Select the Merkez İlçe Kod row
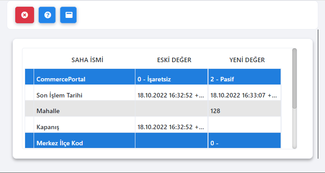 pos(153,140)
